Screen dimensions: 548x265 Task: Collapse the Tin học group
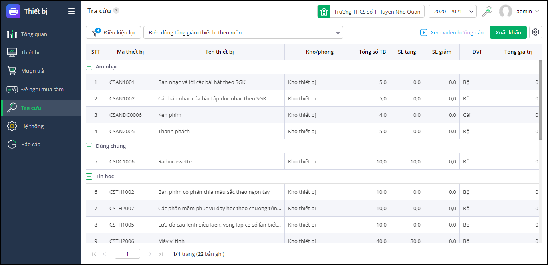[x=89, y=177]
